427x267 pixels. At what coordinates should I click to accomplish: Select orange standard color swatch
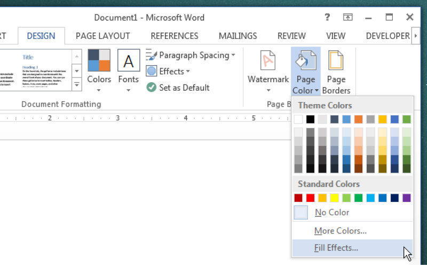(x=322, y=198)
